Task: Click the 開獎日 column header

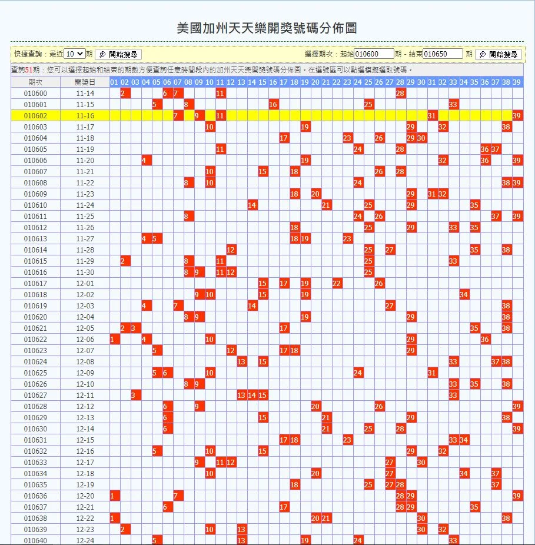Action: (x=85, y=82)
